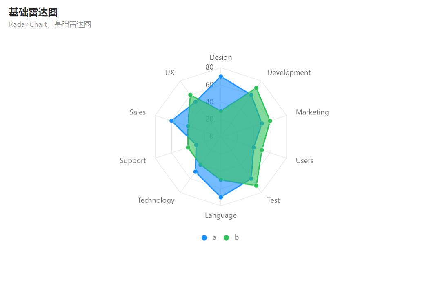The width and height of the screenshot is (440, 281).
Task: Select blue data point on Technology axis
Action: point(196,172)
